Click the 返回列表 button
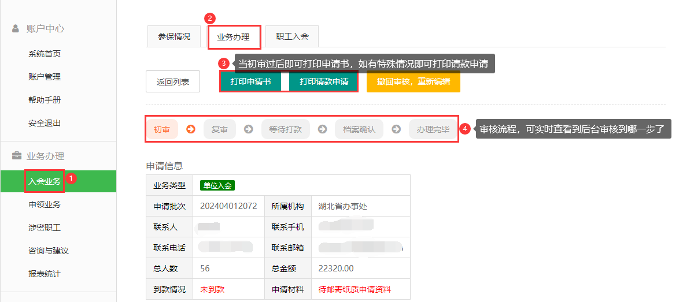694x302 pixels. [x=173, y=82]
